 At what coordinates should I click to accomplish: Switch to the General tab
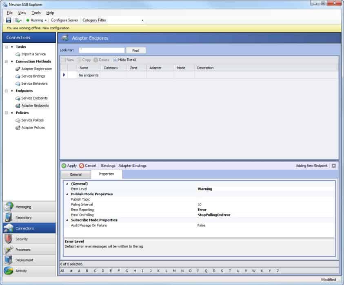point(76,175)
